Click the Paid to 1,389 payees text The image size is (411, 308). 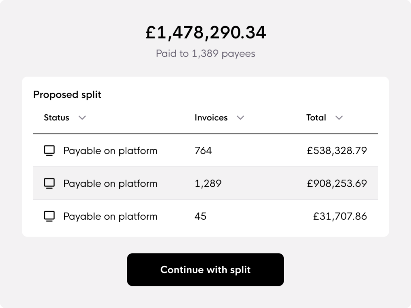(205, 53)
